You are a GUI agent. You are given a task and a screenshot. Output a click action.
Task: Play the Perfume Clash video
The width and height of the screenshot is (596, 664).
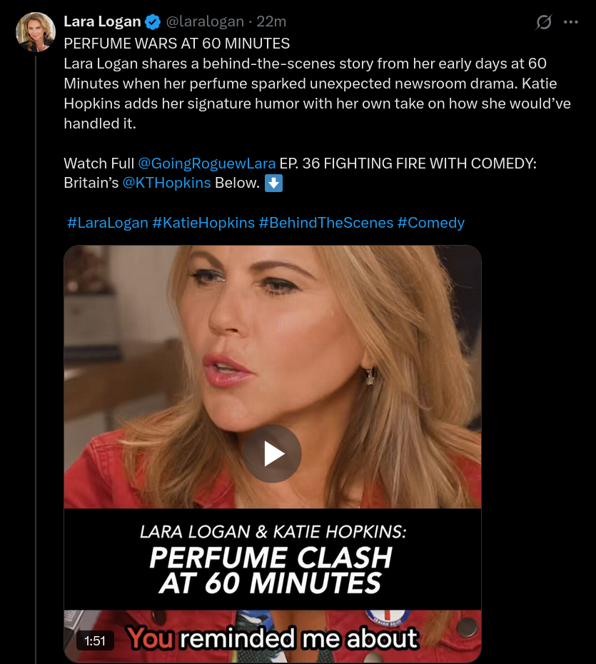coord(272,453)
